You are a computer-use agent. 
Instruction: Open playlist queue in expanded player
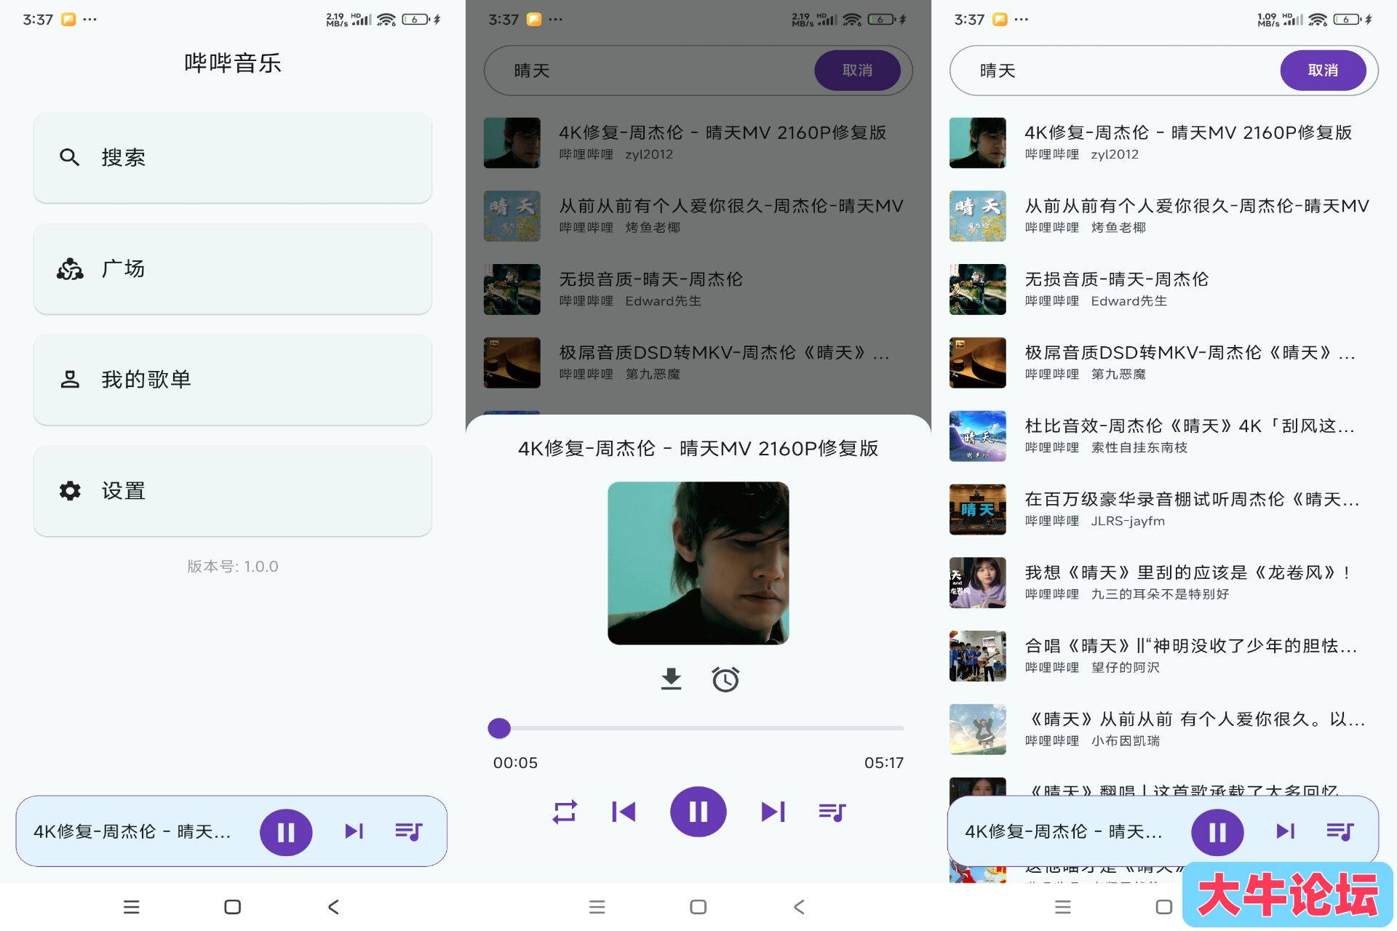(832, 812)
